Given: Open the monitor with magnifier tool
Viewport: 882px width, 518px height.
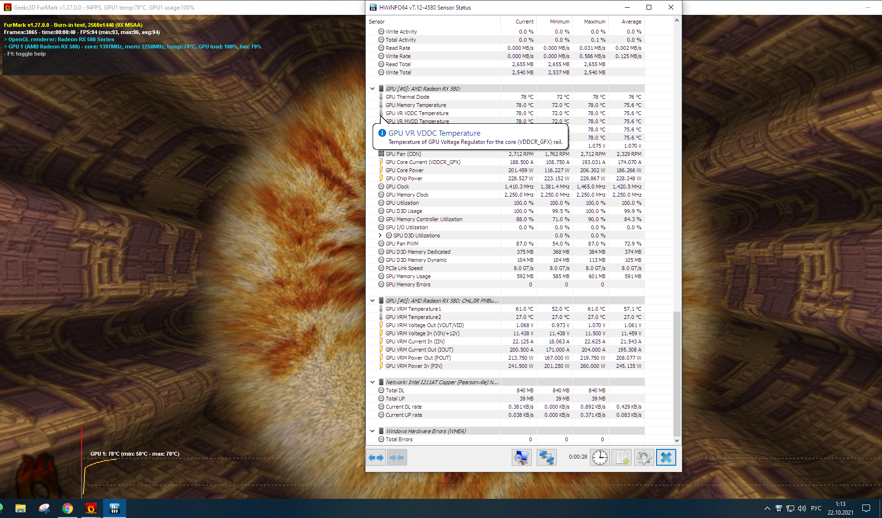Looking at the screenshot, I should coord(521,458).
